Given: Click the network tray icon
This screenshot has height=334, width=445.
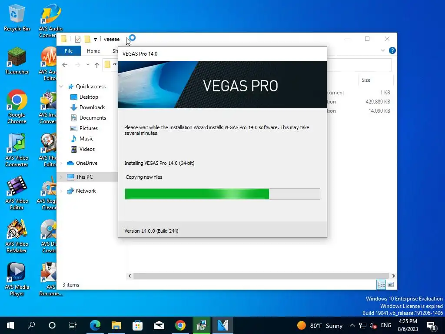Looking at the screenshot, I should coord(363,325).
